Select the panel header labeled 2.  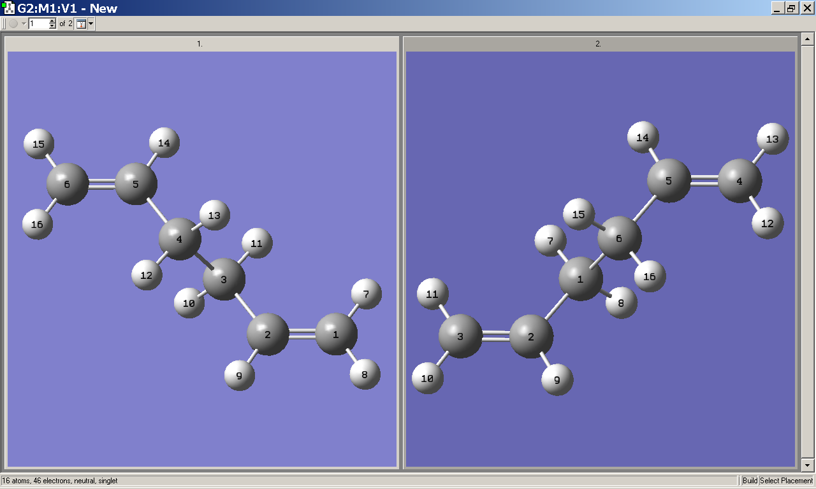pos(600,44)
